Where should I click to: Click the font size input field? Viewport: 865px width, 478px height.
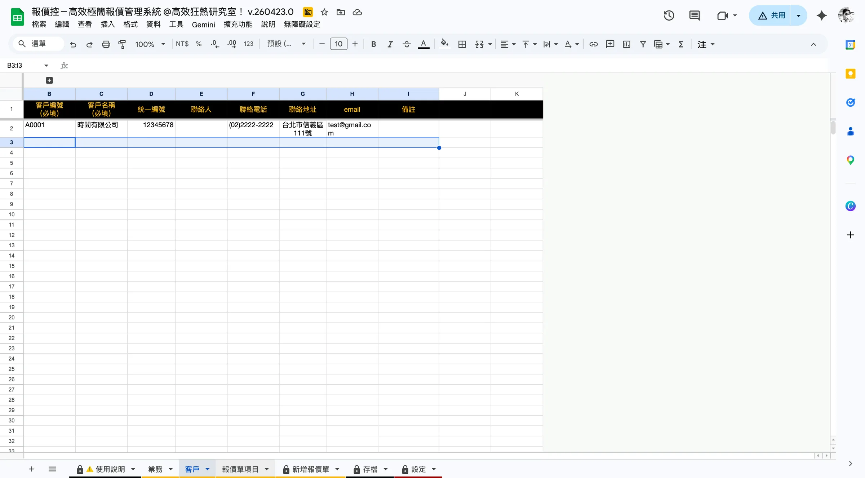[338, 44]
